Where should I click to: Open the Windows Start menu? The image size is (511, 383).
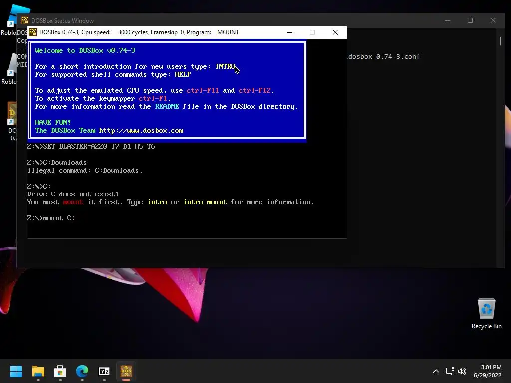pos(16,371)
